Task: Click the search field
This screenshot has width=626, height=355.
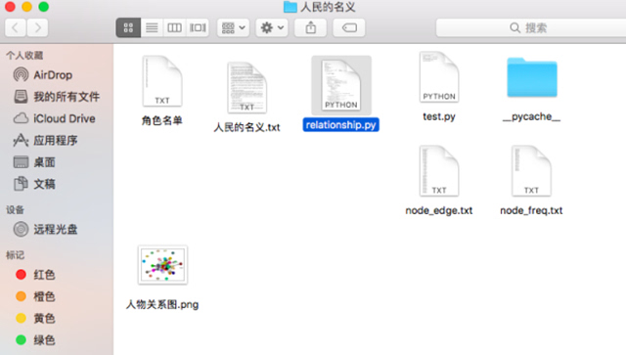Action: (531, 27)
